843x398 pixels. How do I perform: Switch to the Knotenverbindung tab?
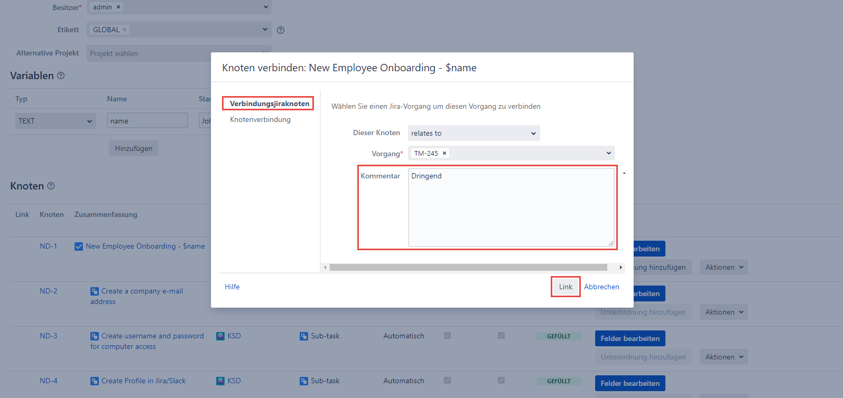(x=260, y=119)
